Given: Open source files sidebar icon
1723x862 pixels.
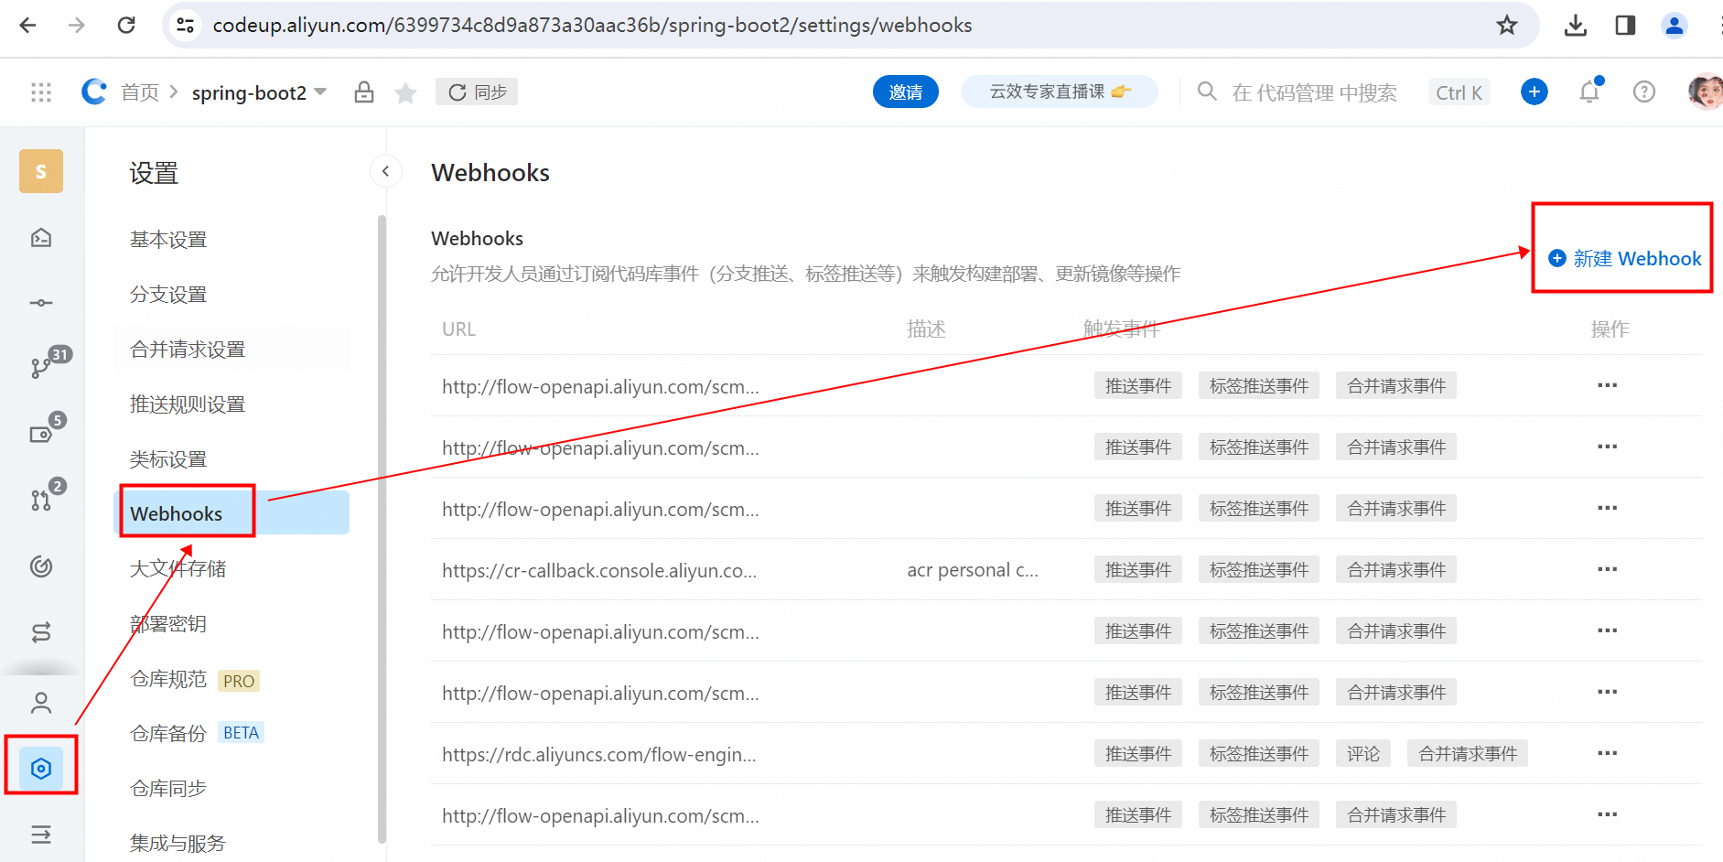Looking at the screenshot, I should (x=41, y=238).
